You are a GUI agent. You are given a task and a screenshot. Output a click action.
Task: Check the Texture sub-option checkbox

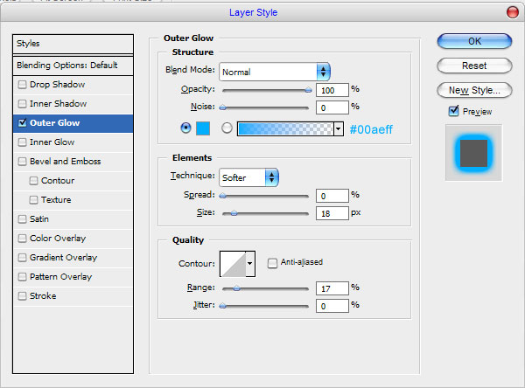coord(33,200)
